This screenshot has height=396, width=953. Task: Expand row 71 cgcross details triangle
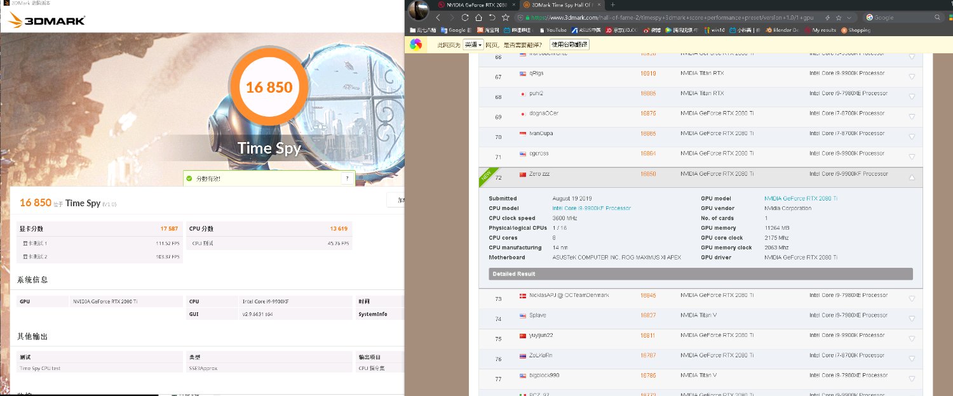coord(912,157)
